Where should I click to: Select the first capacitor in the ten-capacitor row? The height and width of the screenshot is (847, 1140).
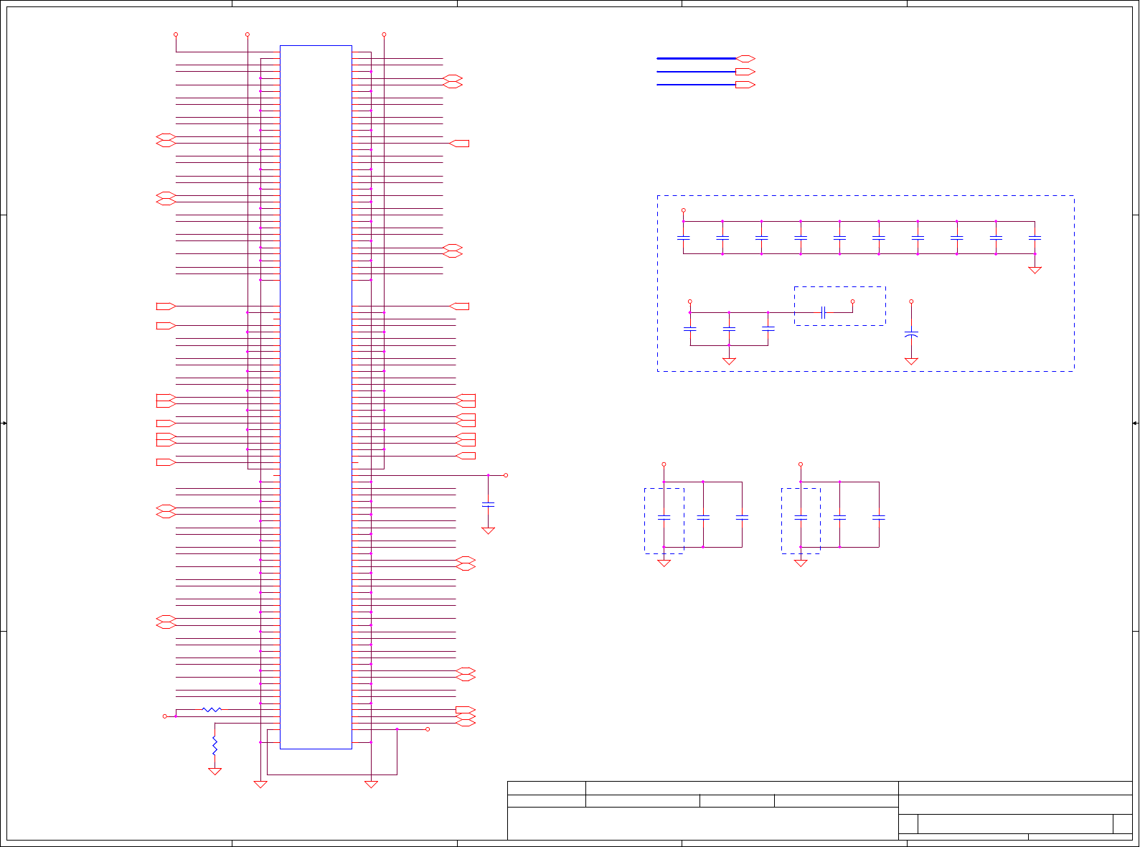point(683,238)
